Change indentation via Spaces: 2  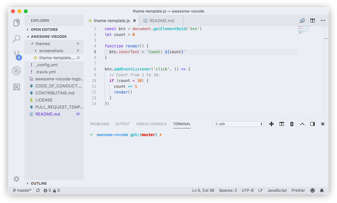(x=228, y=190)
